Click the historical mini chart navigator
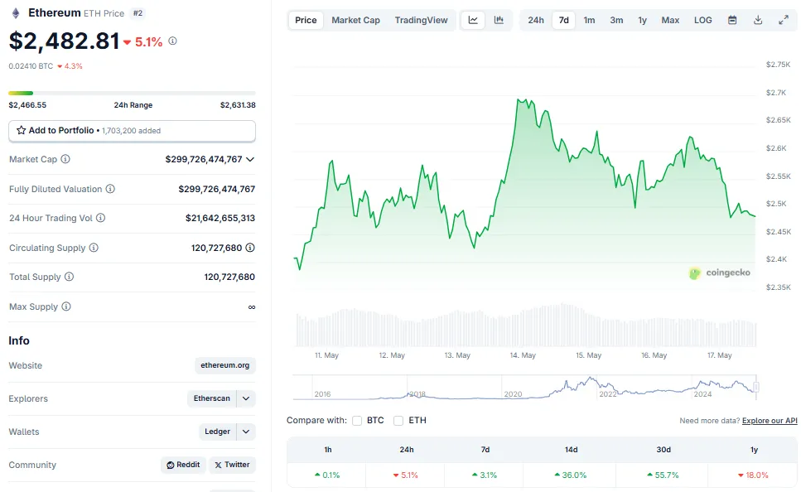The image size is (801, 492). [x=524, y=388]
